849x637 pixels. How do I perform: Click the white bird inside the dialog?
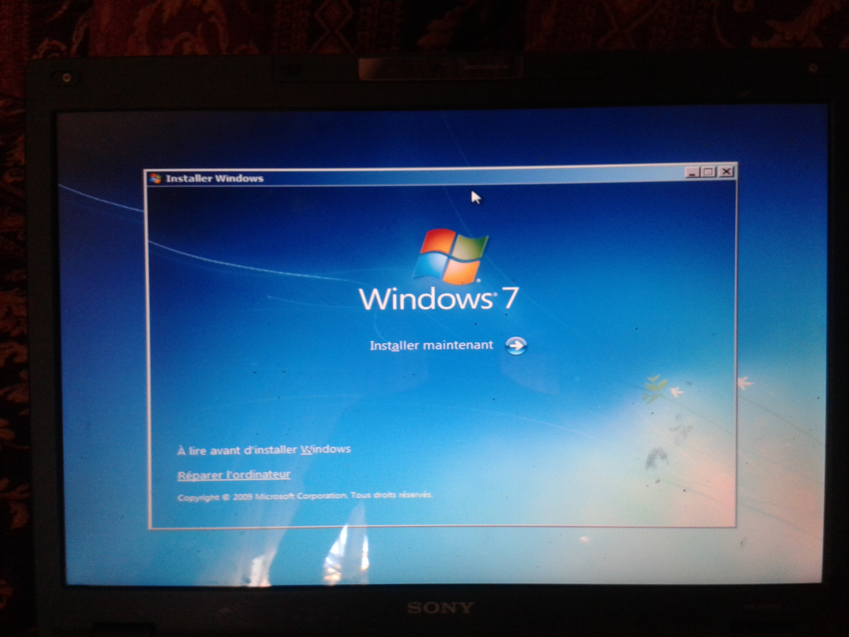[676, 392]
